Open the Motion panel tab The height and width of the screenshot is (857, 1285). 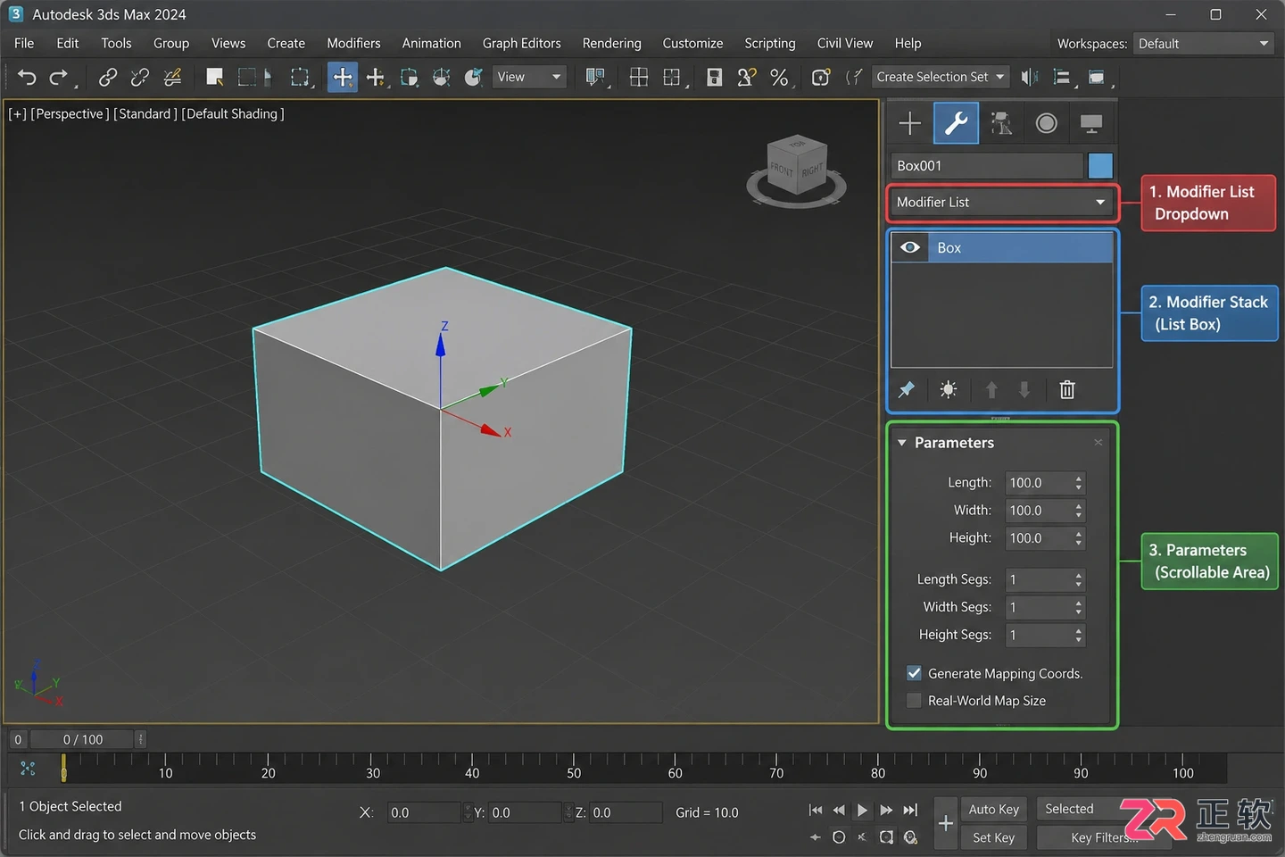1047,123
